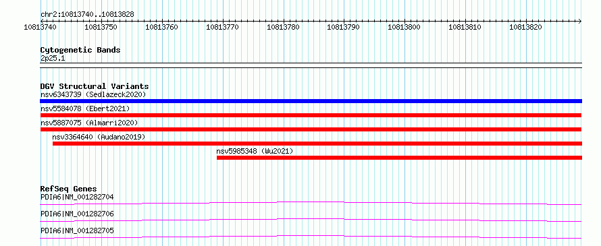
Task: Select the nsv5887075 (Almarri2020) red bar
Action: 311,129
